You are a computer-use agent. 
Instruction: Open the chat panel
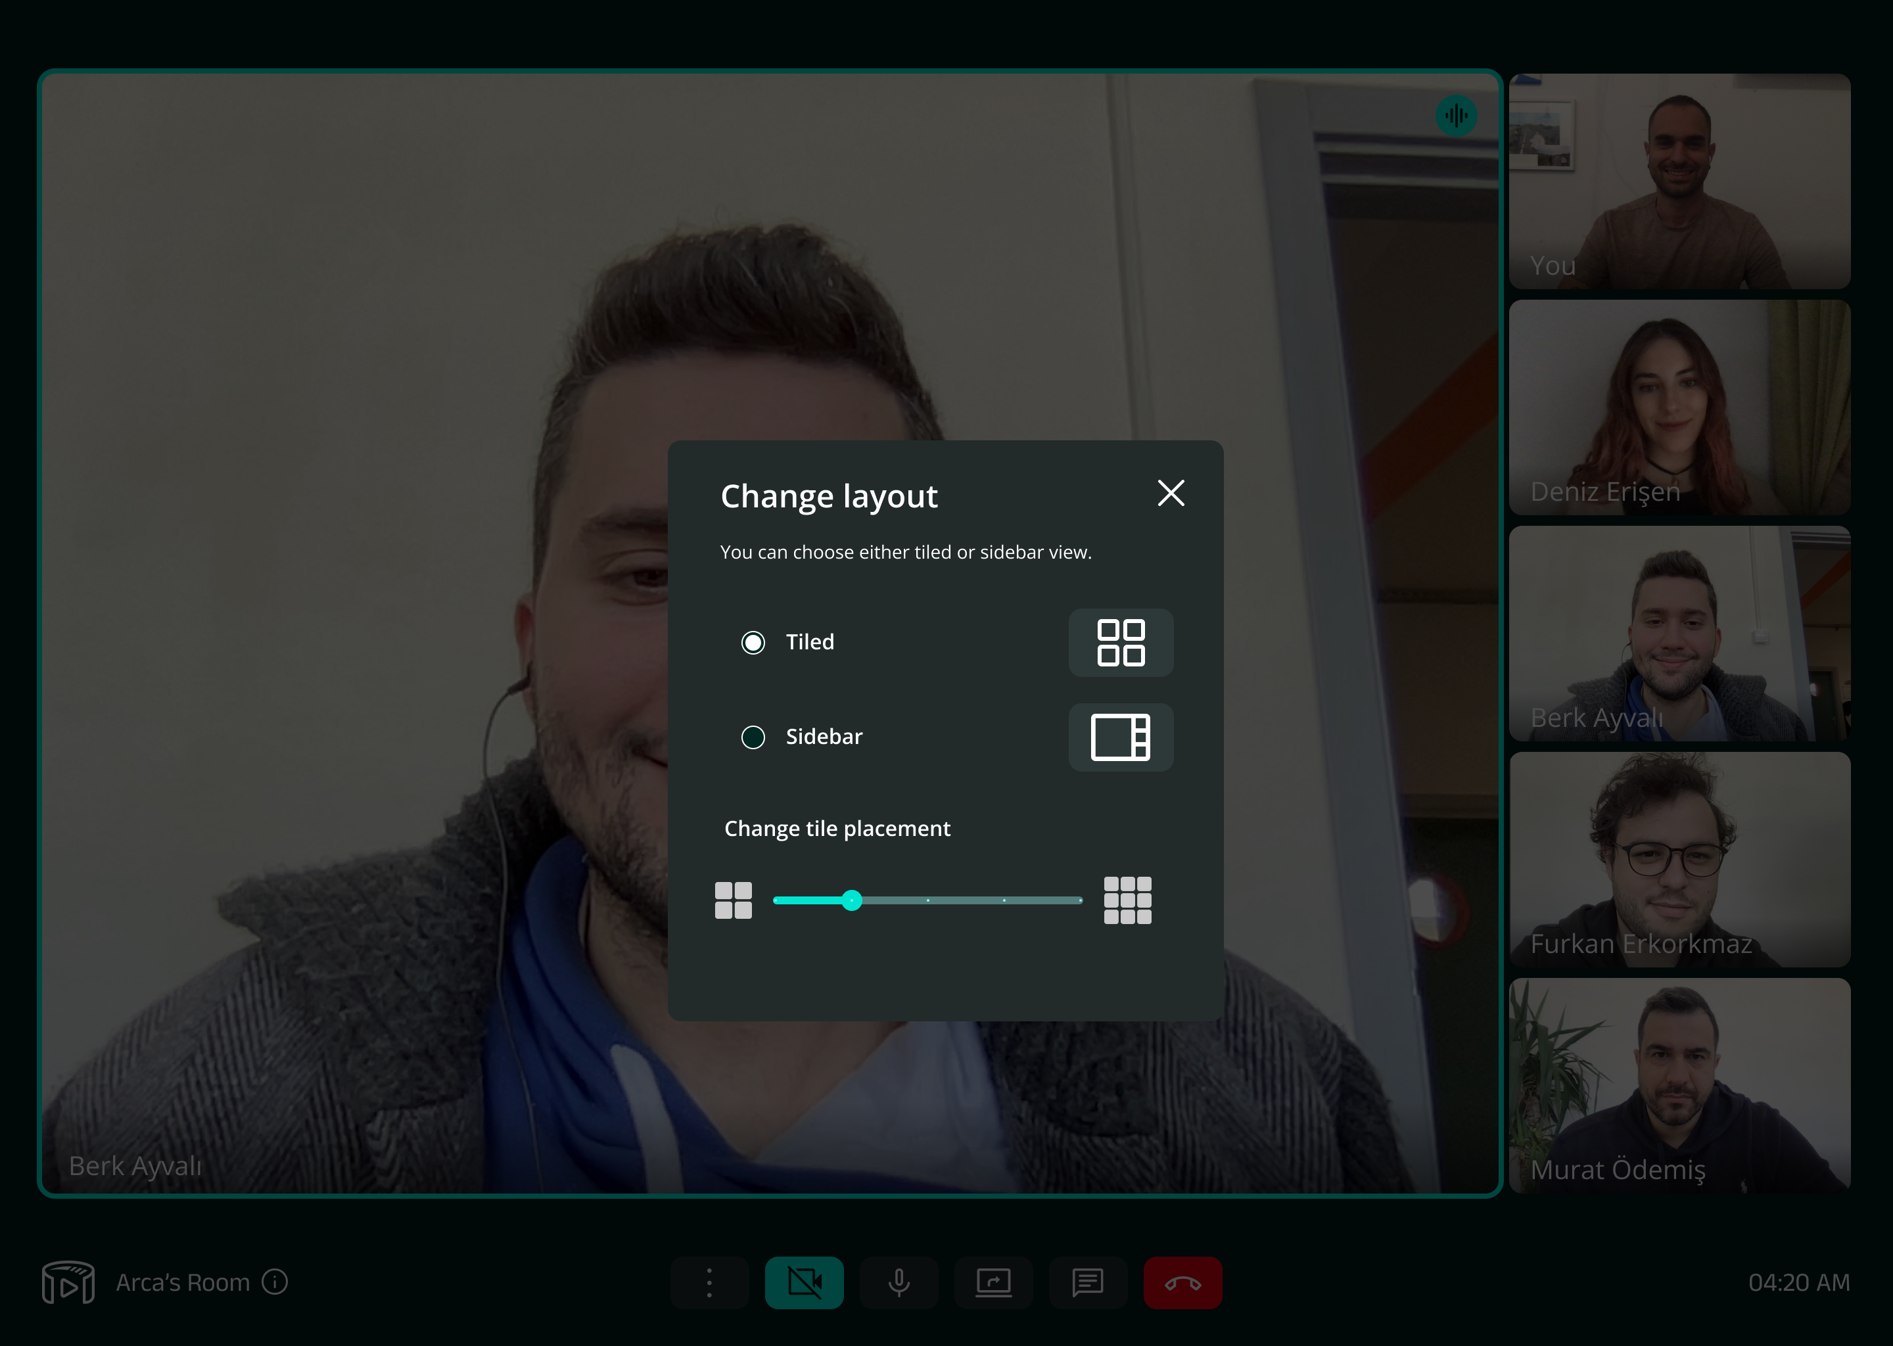pyautogui.click(x=1087, y=1283)
